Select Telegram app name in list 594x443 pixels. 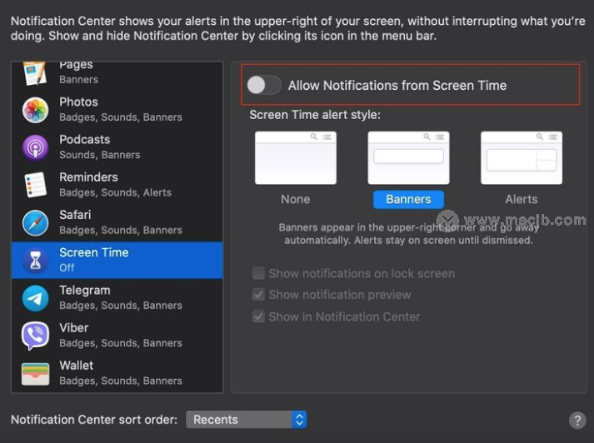click(x=85, y=290)
